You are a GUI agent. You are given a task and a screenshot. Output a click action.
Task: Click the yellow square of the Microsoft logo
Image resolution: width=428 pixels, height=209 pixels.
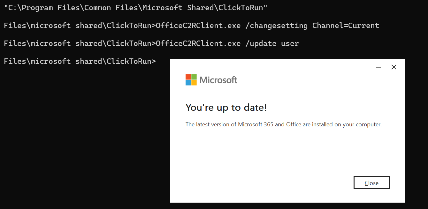pos(194,83)
